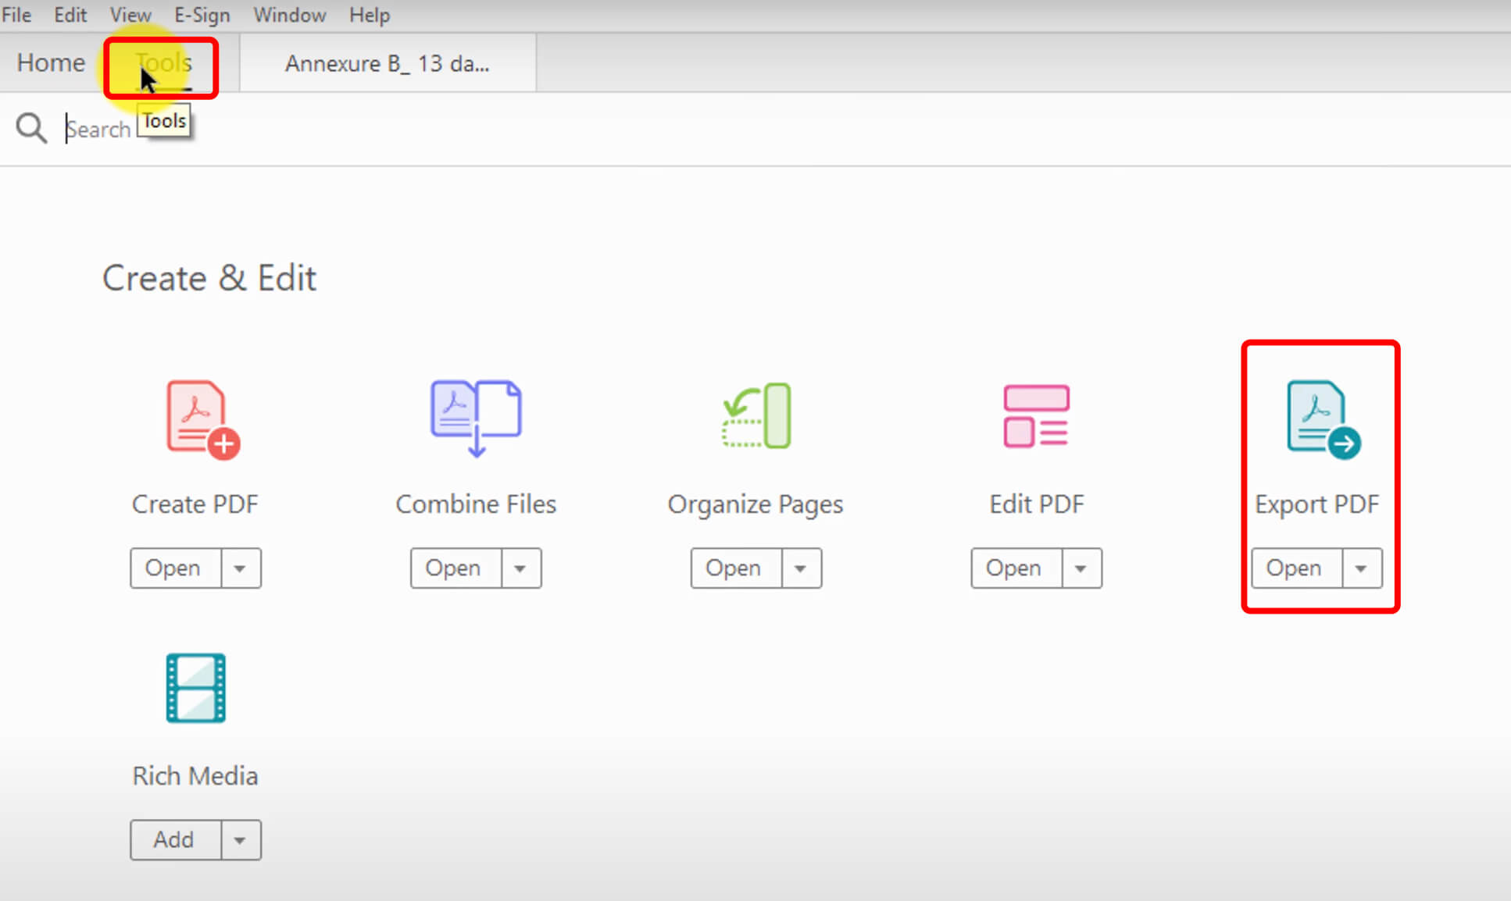Open the Combine Files tool
The image size is (1511, 901).
(x=455, y=568)
